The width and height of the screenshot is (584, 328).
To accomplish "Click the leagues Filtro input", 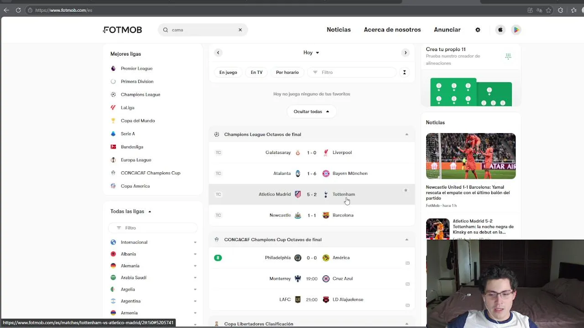I will (x=153, y=228).
